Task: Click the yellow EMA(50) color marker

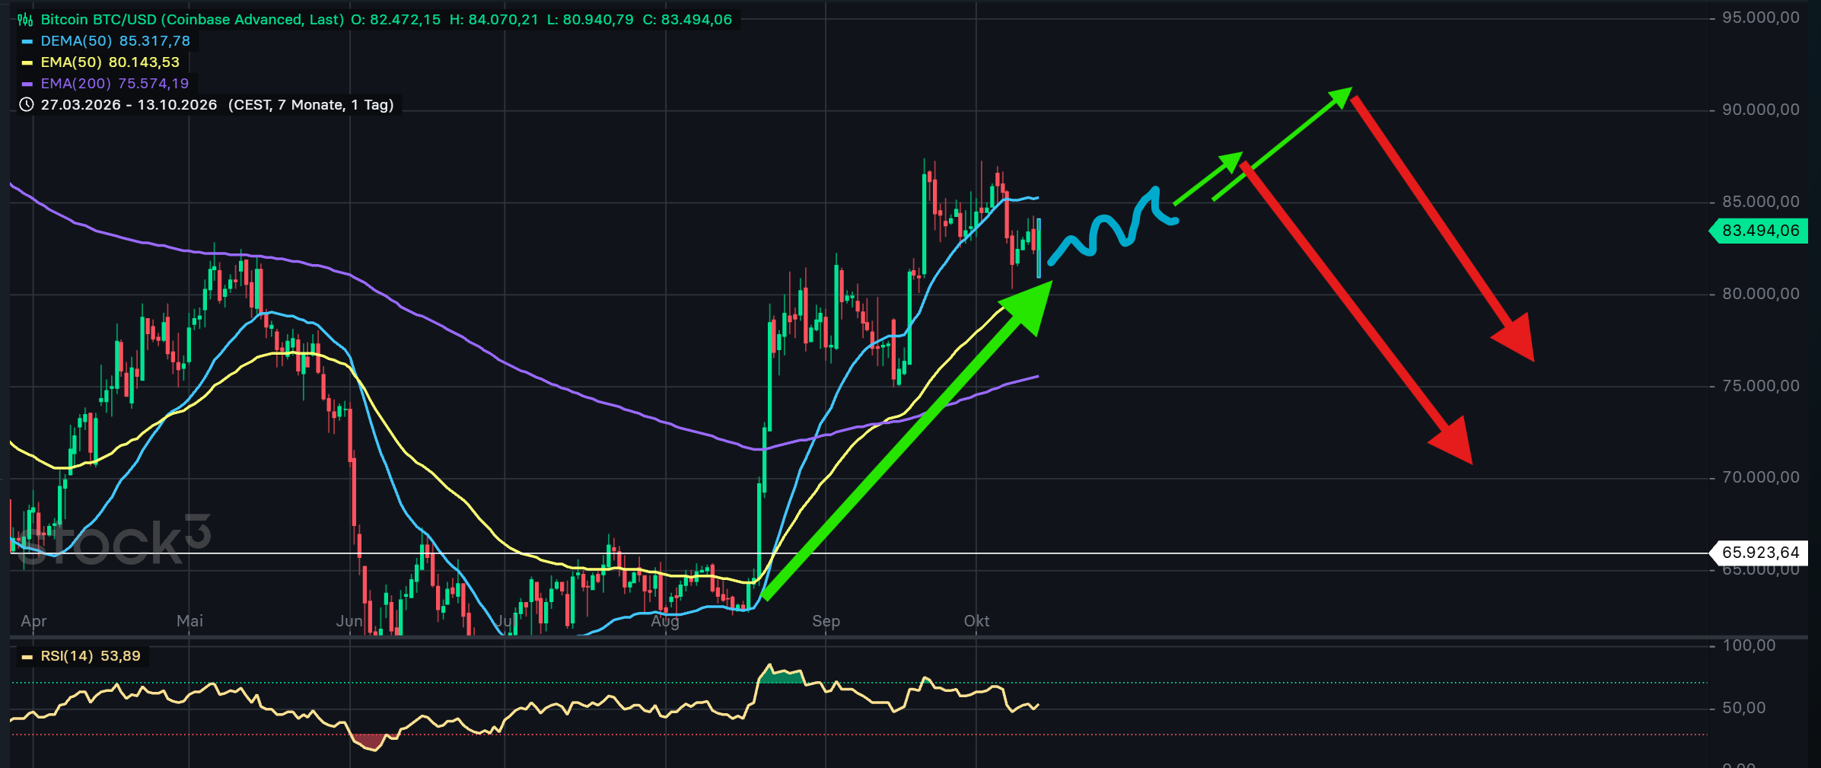Action: (27, 63)
